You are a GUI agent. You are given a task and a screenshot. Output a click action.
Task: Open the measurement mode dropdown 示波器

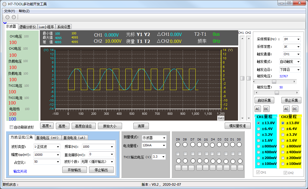(x=154, y=138)
